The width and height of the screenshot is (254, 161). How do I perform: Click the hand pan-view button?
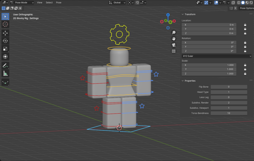point(174,39)
